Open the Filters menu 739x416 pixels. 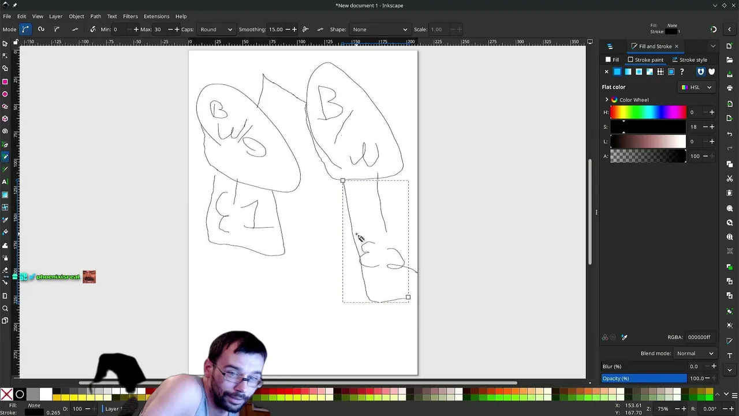click(130, 16)
